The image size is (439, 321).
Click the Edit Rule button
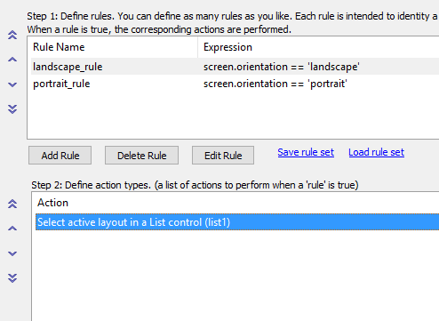(x=223, y=155)
